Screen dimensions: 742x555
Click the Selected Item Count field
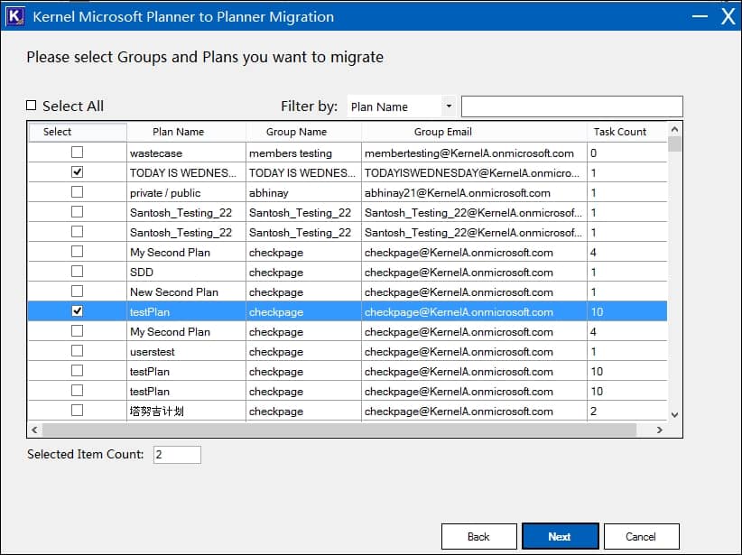[x=177, y=455]
